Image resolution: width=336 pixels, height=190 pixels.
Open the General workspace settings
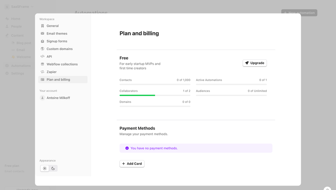pos(63,26)
